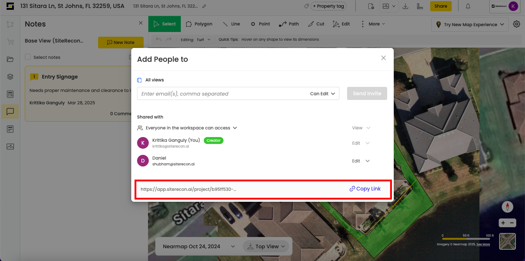Open the ruler measurement icon in the top bar
This screenshot has height=261, width=525.
tap(420, 6)
